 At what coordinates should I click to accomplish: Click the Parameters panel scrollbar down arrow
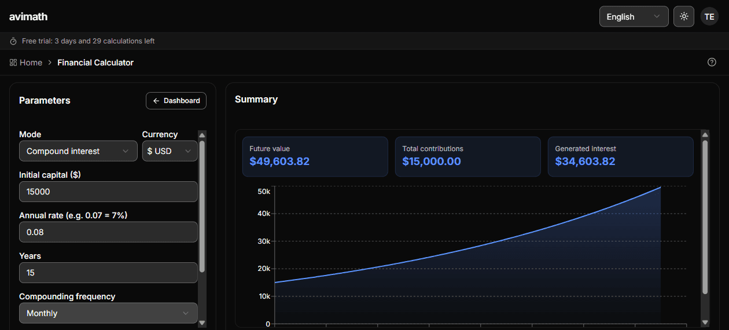[202, 322]
